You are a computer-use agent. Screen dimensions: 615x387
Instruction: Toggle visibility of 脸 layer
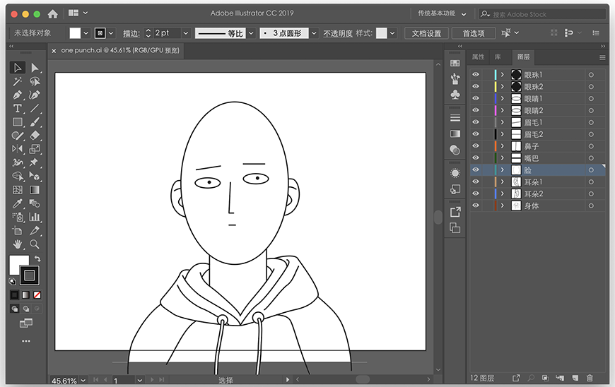476,169
